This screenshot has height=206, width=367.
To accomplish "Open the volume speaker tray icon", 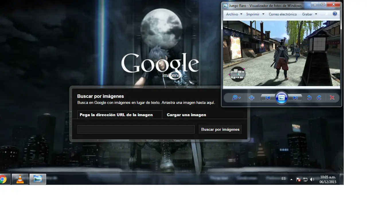I will (312, 179).
